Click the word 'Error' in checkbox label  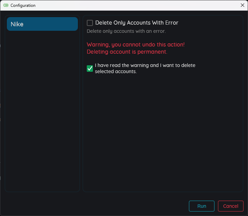click(x=171, y=23)
